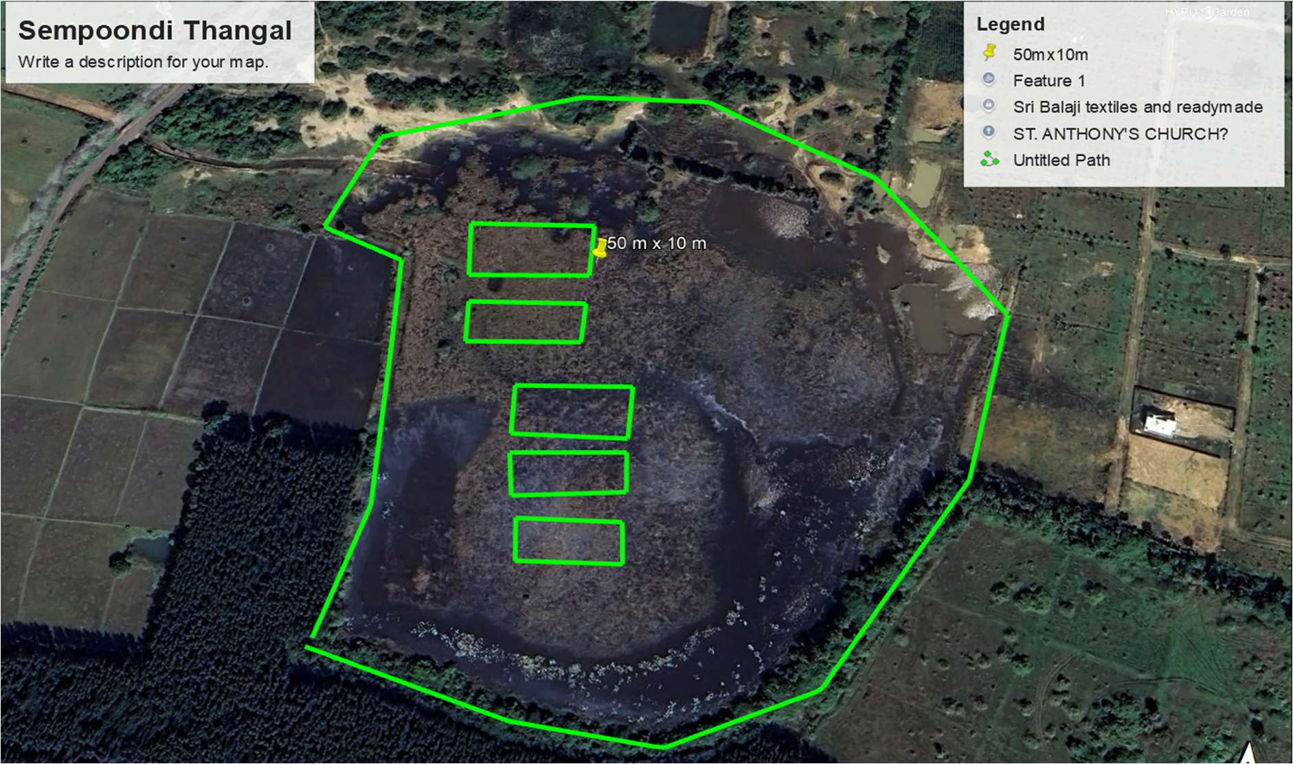Click the 'Legend' heading
Viewport: 1293px width, 764px height.
1011,24
